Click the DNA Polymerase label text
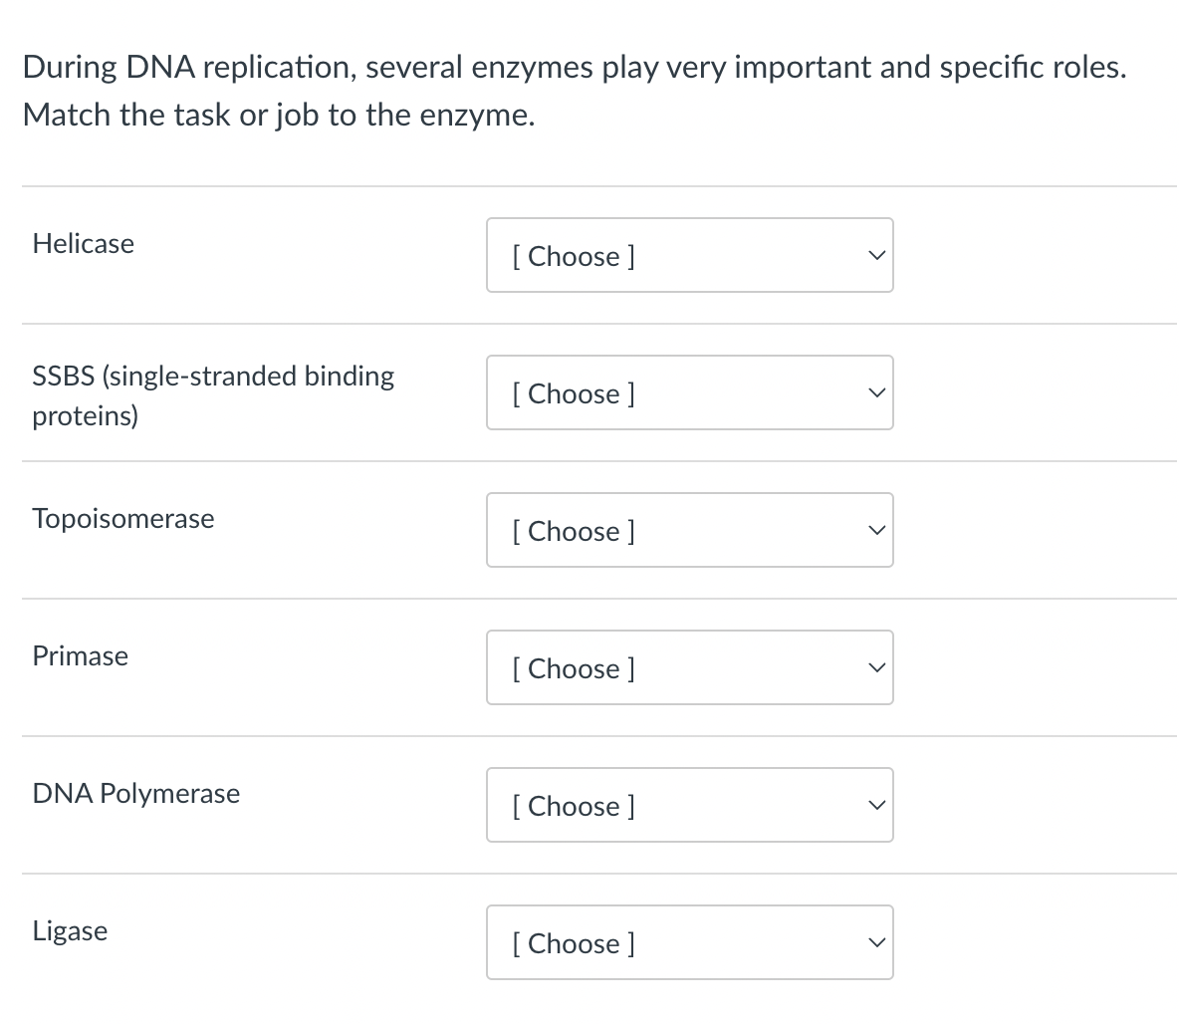Screen dimensions: 1179x1024 point(136,793)
